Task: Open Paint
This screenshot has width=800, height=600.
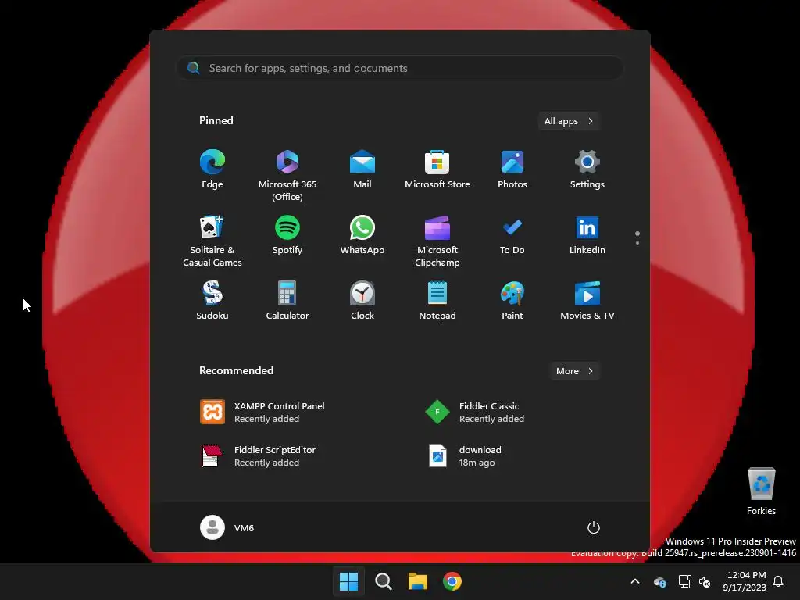Action: pyautogui.click(x=512, y=301)
